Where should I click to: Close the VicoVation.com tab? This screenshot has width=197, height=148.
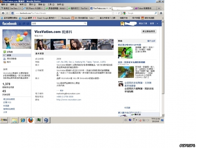pos(110,8)
